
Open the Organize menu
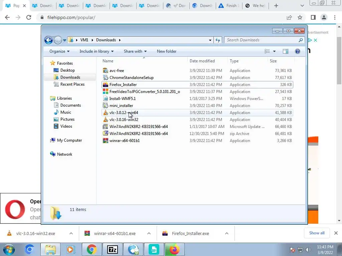[x=59, y=51]
